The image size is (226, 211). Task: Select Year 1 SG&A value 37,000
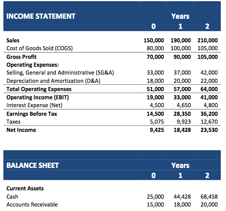(x=182, y=73)
